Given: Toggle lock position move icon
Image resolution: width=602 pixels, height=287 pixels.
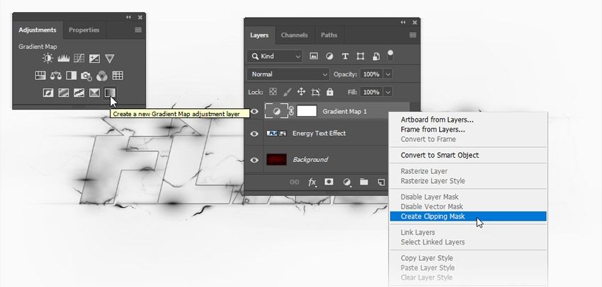Looking at the screenshot, I should tap(301, 92).
